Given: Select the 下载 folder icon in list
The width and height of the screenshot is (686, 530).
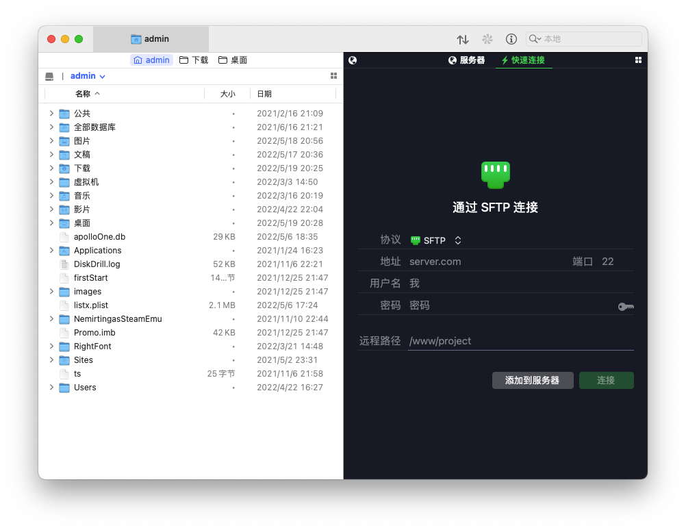Looking at the screenshot, I should point(64,168).
